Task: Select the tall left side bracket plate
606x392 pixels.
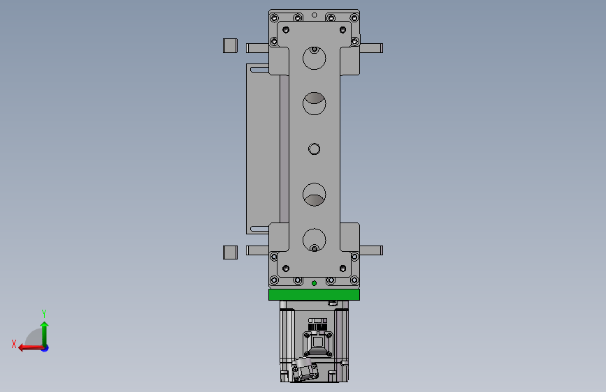Action: 263,149
